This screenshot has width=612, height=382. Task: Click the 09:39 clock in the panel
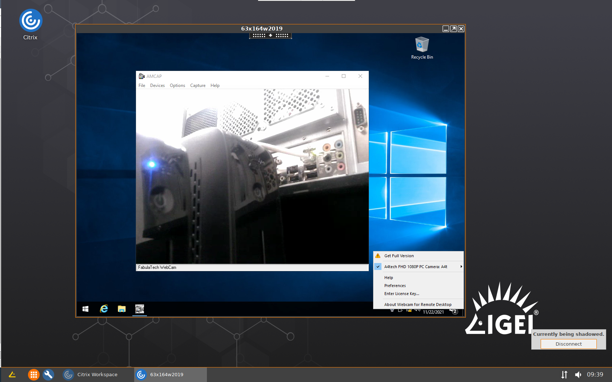pos(595,374)
